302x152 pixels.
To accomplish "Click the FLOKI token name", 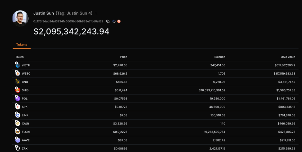I will pyautogui.click(x=26, y=132).
